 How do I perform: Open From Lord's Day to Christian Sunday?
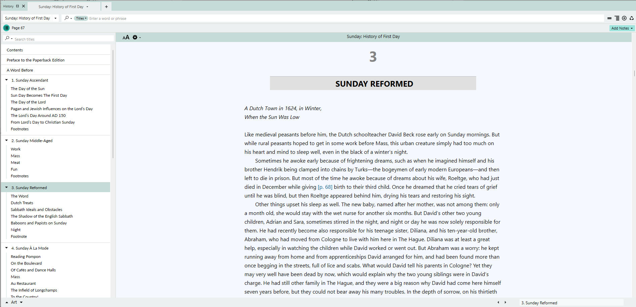43,122
